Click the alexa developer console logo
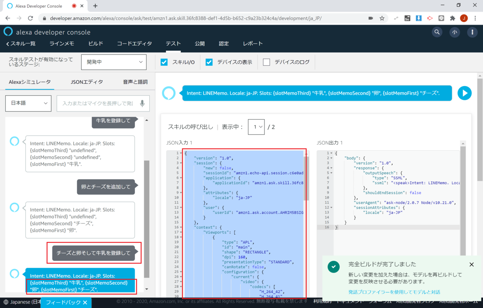The width and height of the screenshot is (483, 308). 47,32
